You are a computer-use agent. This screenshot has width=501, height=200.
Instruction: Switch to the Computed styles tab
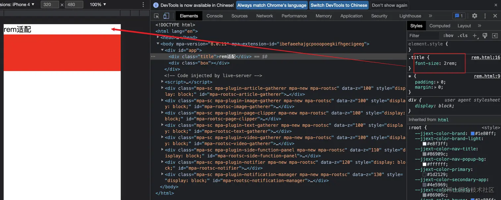(x=440, y=26)
